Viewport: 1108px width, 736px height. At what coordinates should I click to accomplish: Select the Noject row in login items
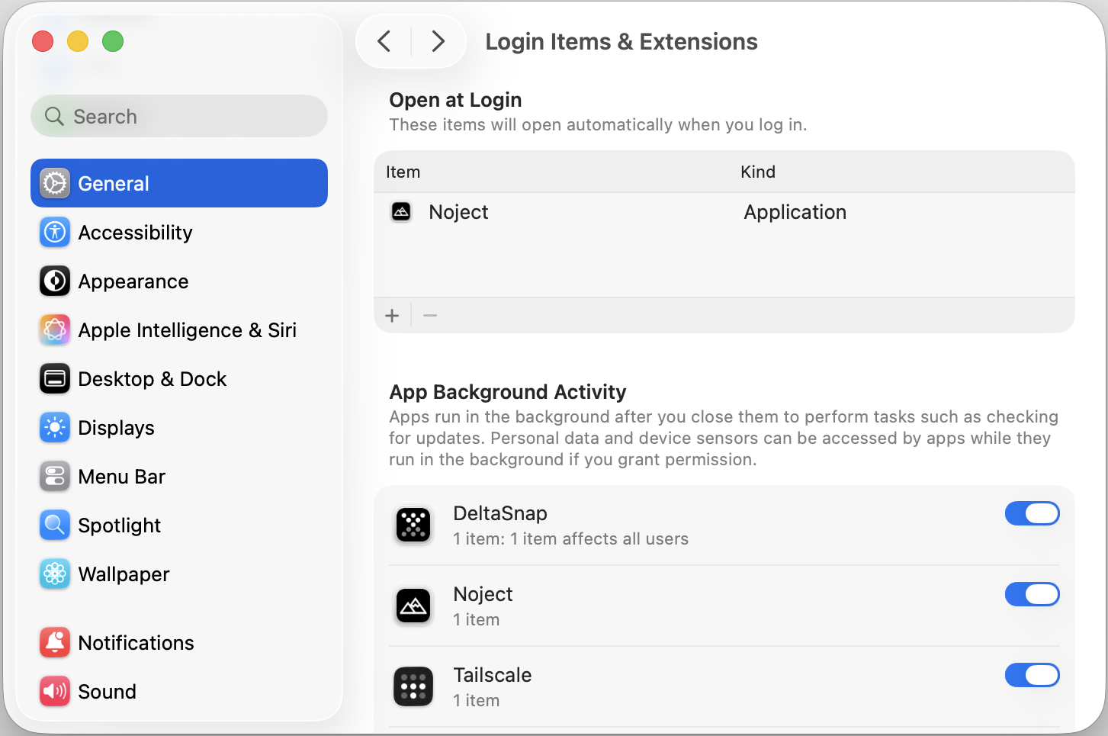point(724,212)
